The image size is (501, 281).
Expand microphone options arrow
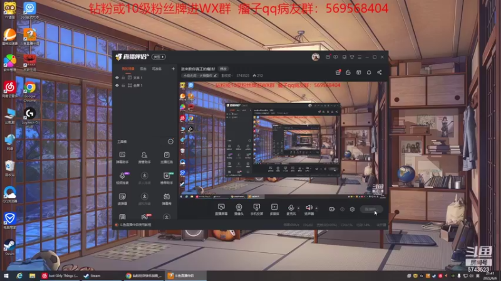click(299, 209)
